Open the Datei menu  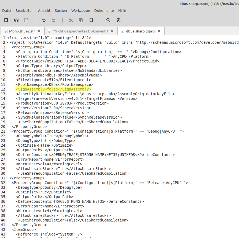coord(7,11)
